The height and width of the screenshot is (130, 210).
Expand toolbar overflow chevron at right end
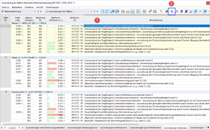(208, 12)
